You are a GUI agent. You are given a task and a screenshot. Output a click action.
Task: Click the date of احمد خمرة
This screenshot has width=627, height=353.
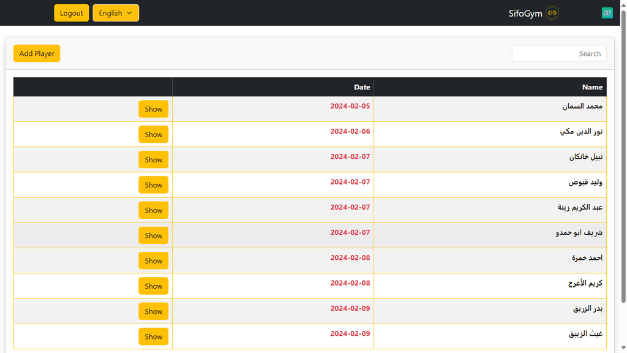pyautogui.click(x=350, y=257)
